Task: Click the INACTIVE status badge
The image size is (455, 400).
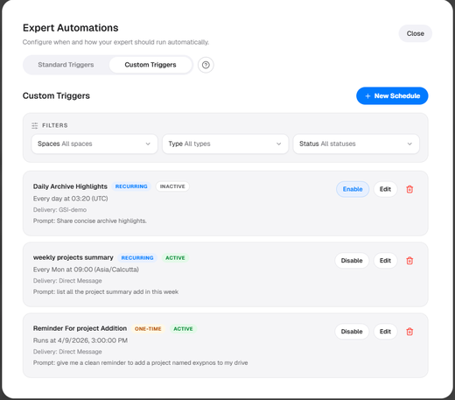Action: [x=172, y=186]
